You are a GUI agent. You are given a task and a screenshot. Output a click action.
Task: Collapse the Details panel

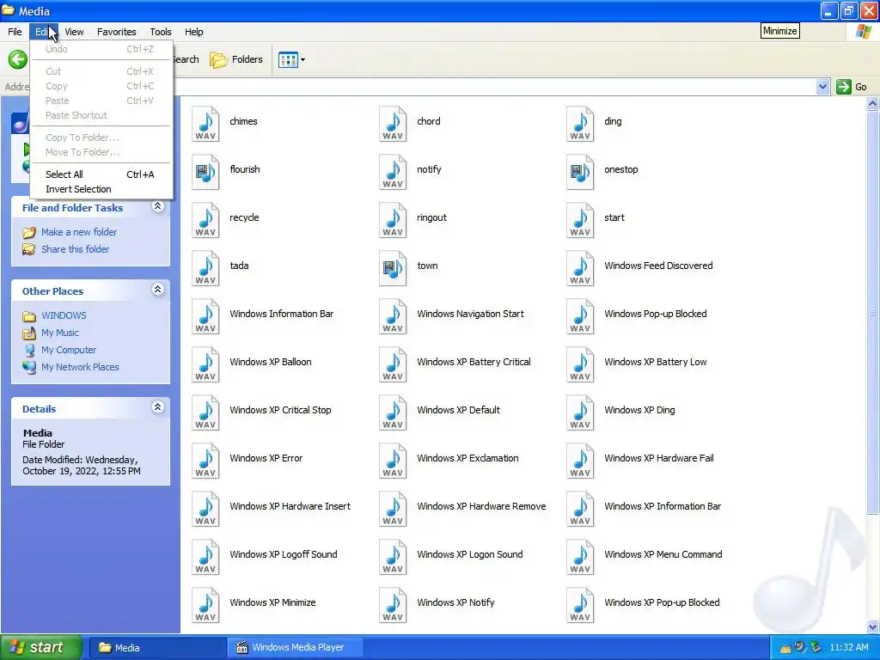[x=158, y=407]
